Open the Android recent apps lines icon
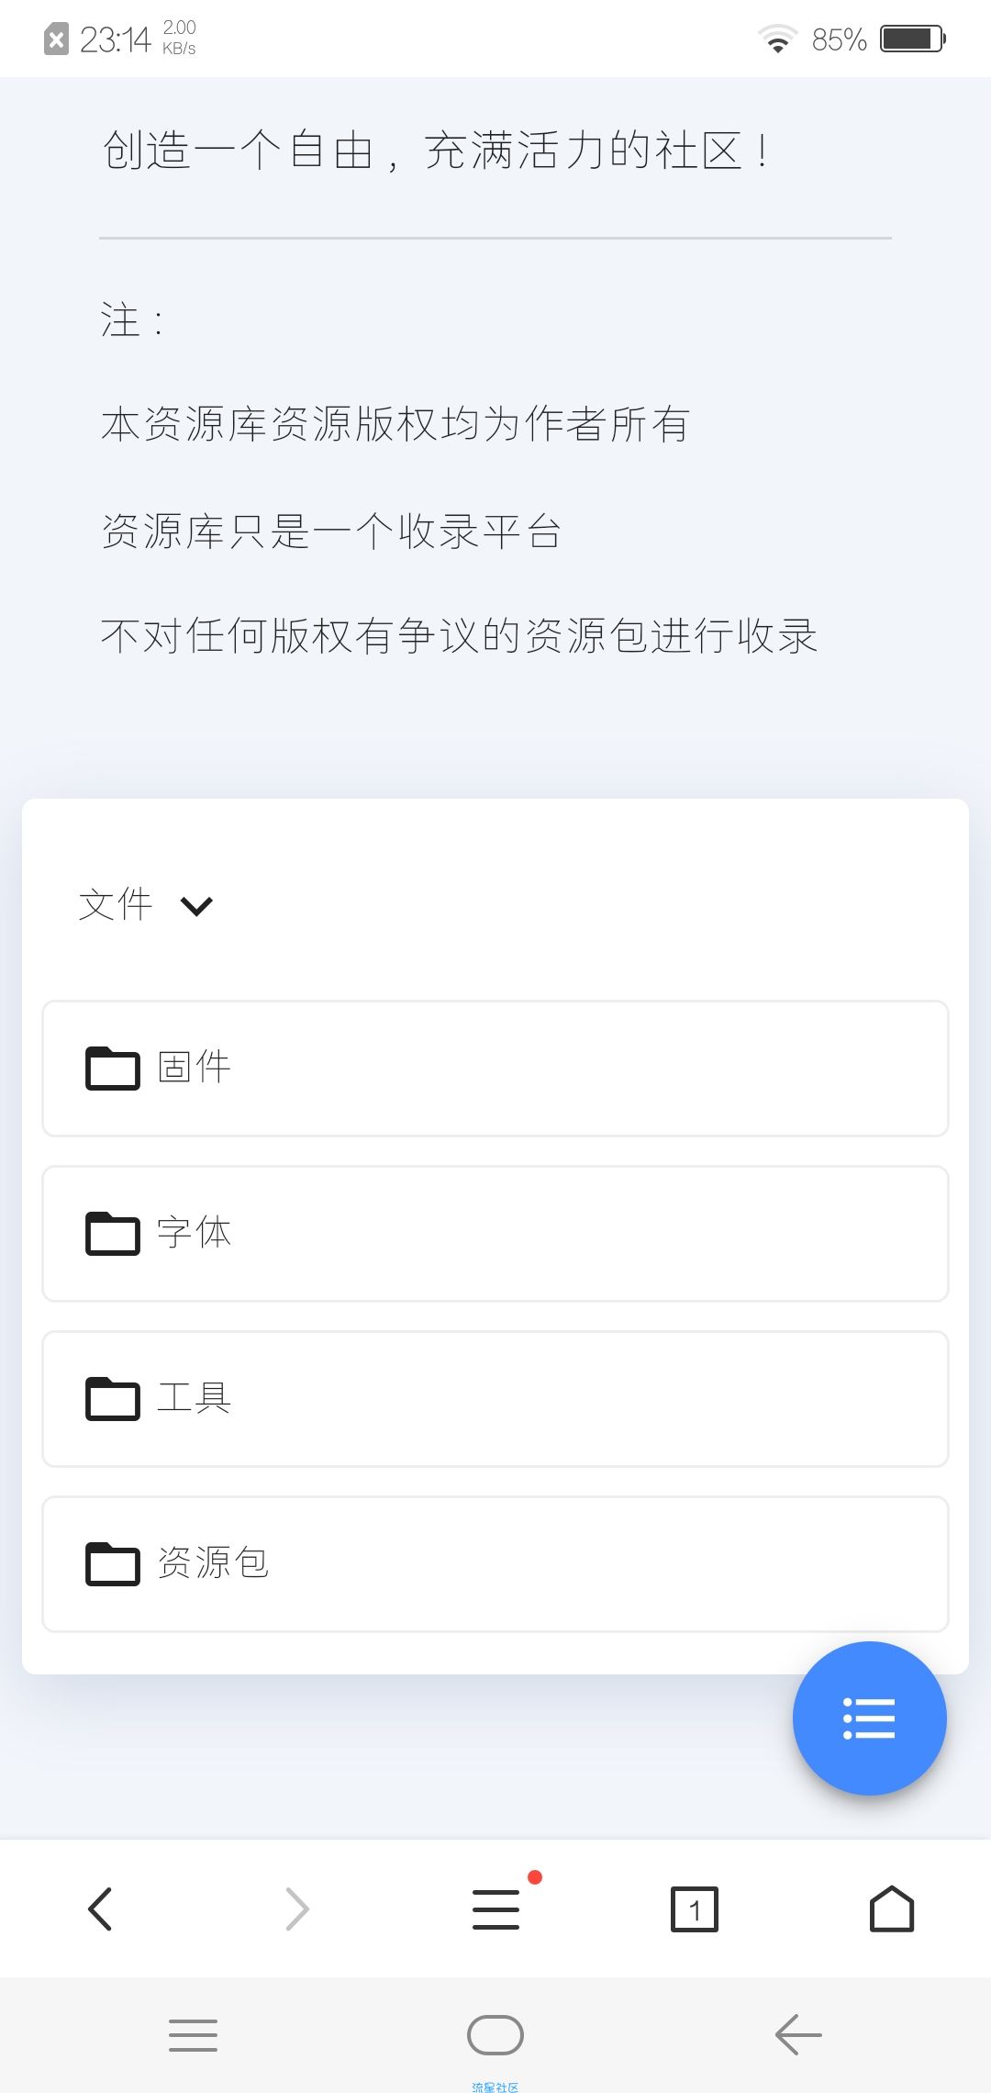This screenshot has width=991, height=2093. click(193, 2035)
